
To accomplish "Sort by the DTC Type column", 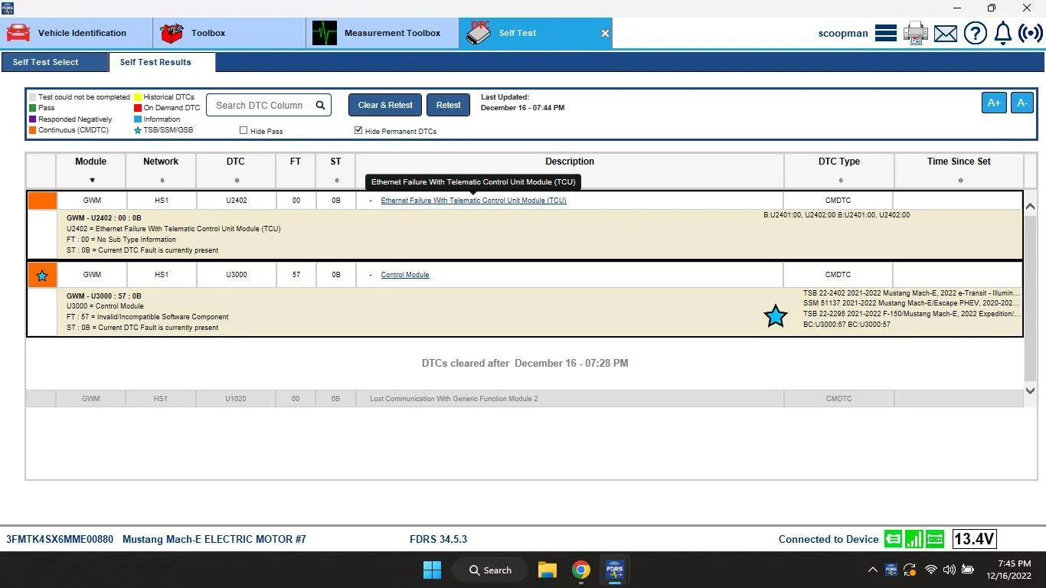I will click(839, 181).
